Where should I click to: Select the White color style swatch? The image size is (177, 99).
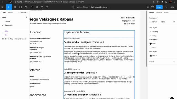click(x=150, y=48)
